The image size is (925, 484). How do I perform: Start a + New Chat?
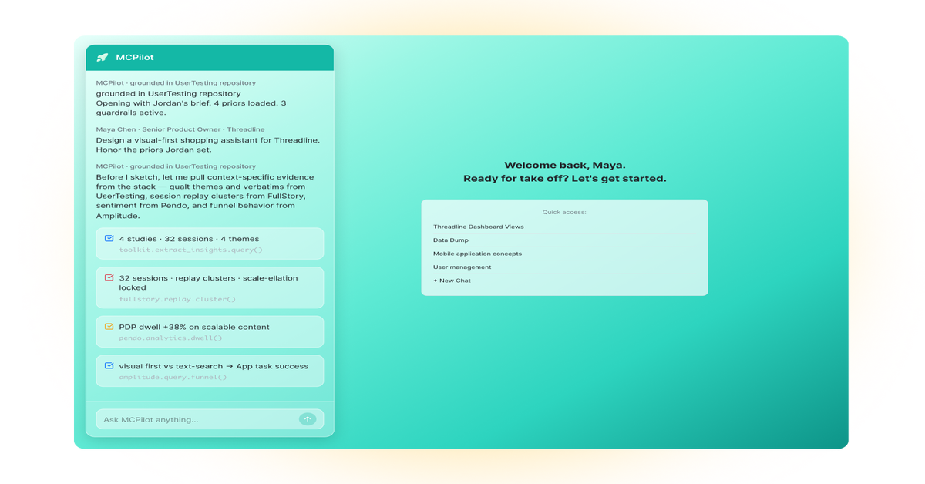pos(452,281)
